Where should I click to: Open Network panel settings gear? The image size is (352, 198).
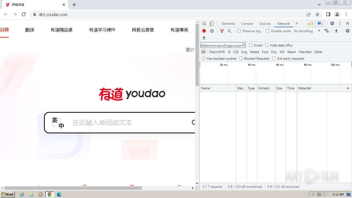(348, 31)
